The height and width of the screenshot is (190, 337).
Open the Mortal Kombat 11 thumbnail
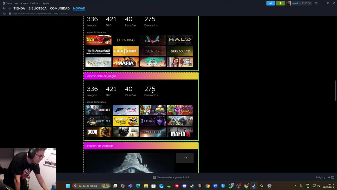pos(126,51)
